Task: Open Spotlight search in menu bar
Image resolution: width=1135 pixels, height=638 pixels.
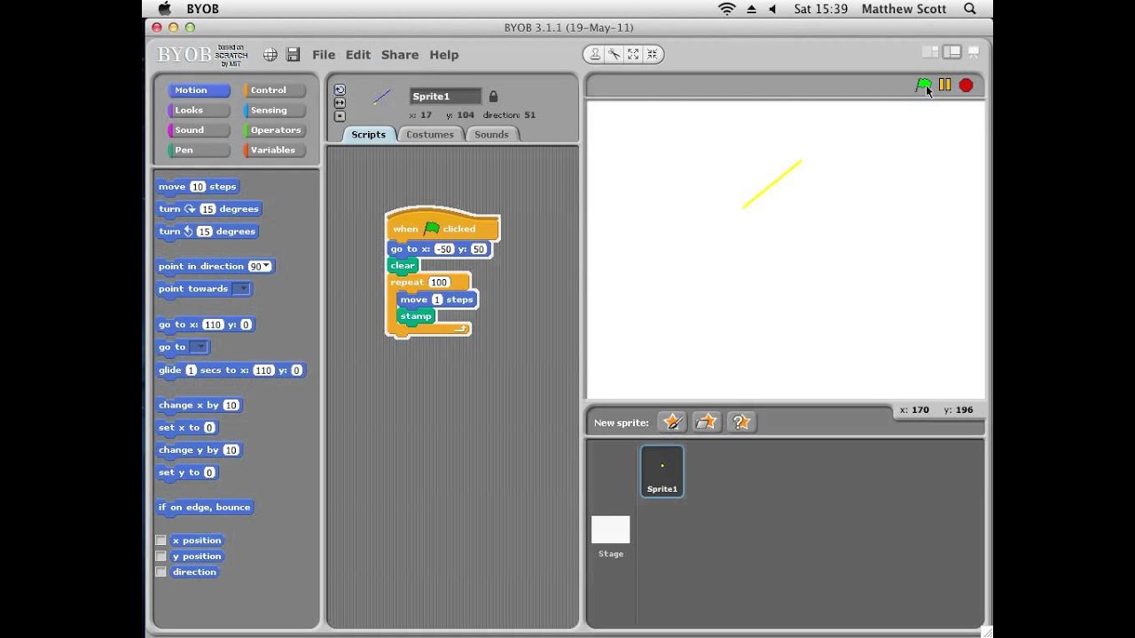Action: pyautogui.click(x=970, y=9)
